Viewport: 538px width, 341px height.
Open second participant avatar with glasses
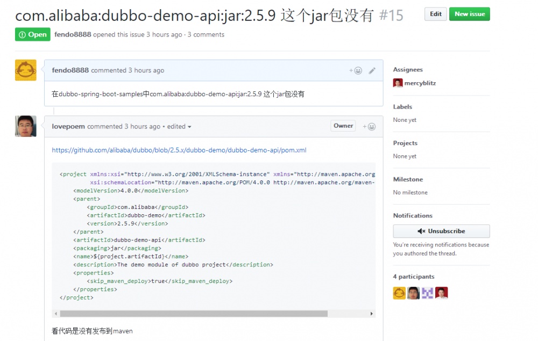click(413, 293)
